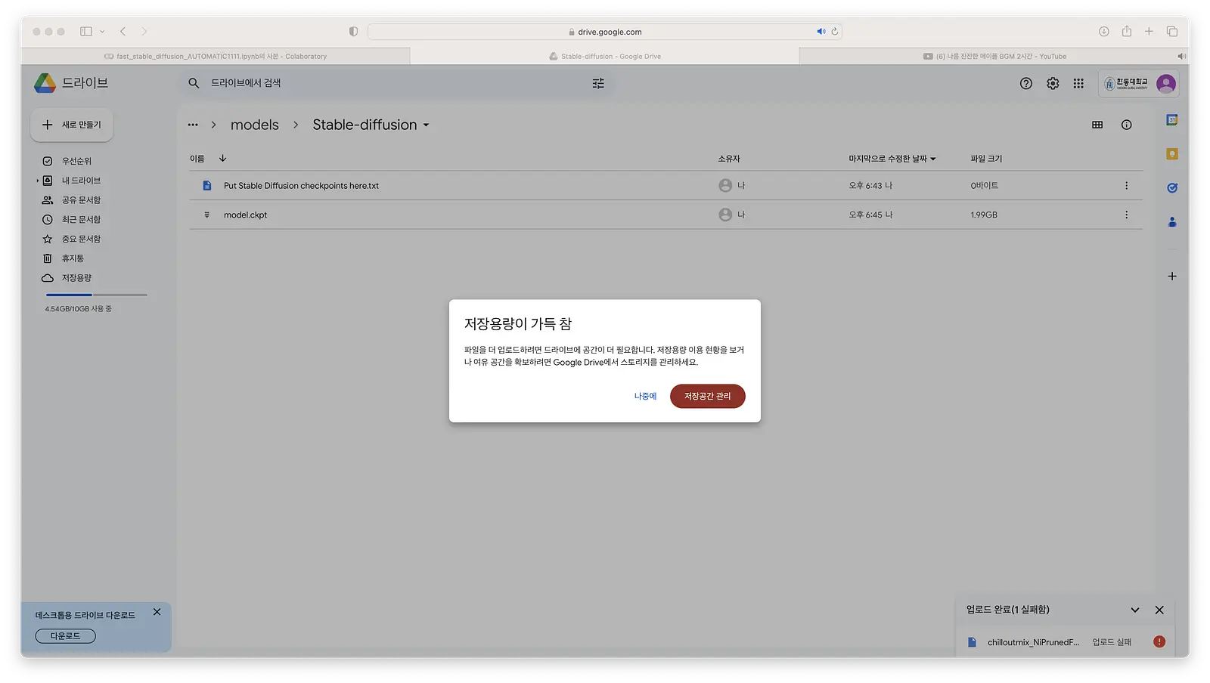Switch to the Colaboratory browser tab
Viewport: 1210px width, 683px height.
216,56
